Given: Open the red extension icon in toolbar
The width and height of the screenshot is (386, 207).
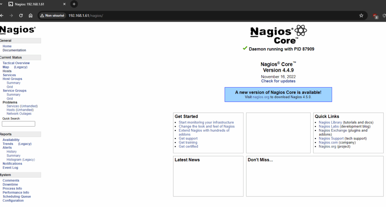Looking at the screenshot, I should 375,16.
